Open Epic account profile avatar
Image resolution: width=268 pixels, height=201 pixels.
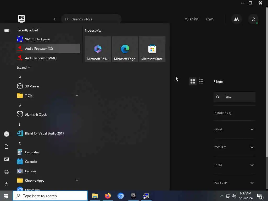(253, 19)
